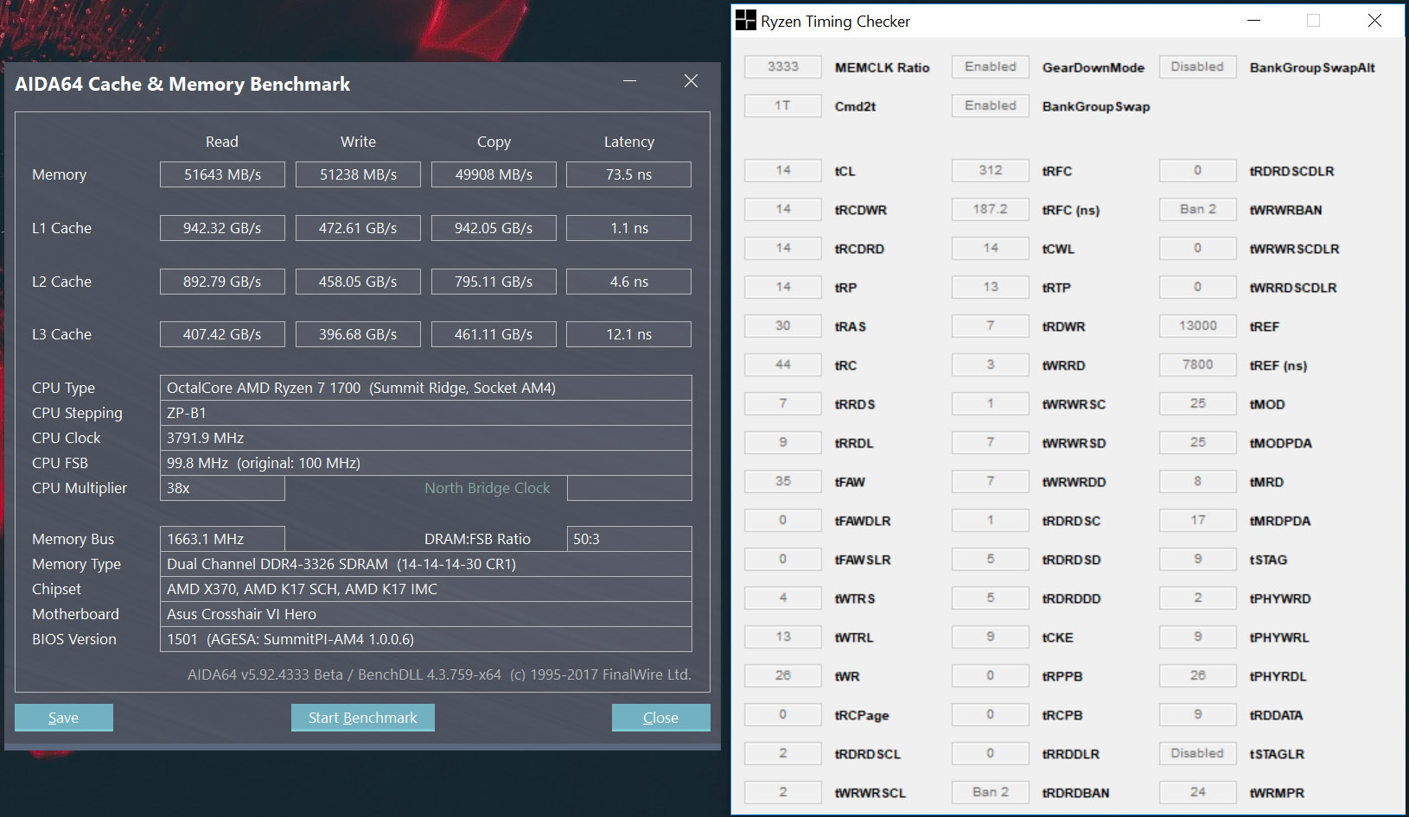Select the tRCDWR timing value field

point(783,209)
